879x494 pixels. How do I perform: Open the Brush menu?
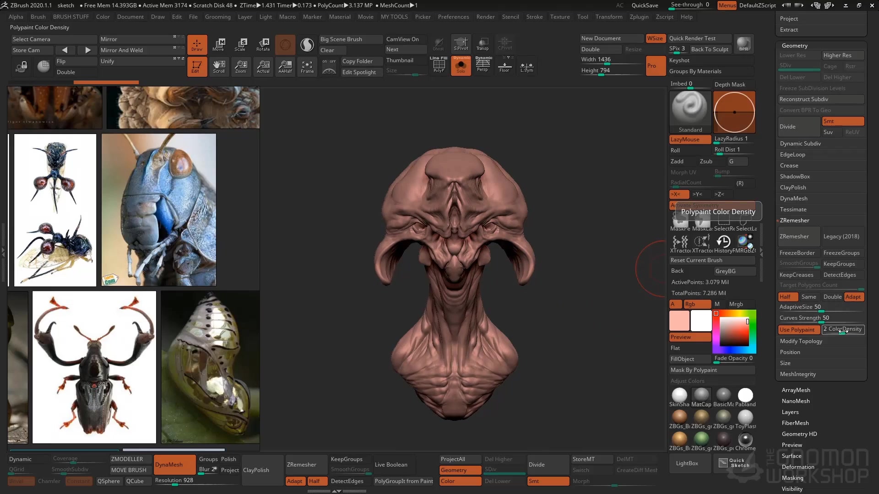click(38, 16)
